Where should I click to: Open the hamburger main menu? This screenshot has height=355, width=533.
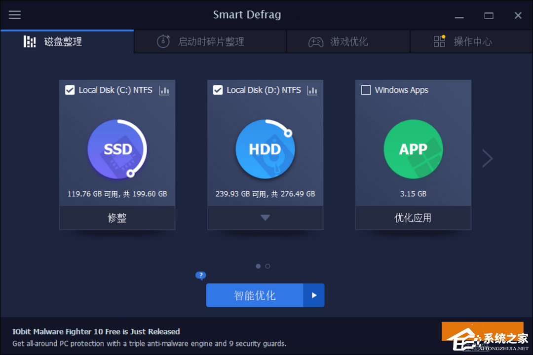(15, 15)
